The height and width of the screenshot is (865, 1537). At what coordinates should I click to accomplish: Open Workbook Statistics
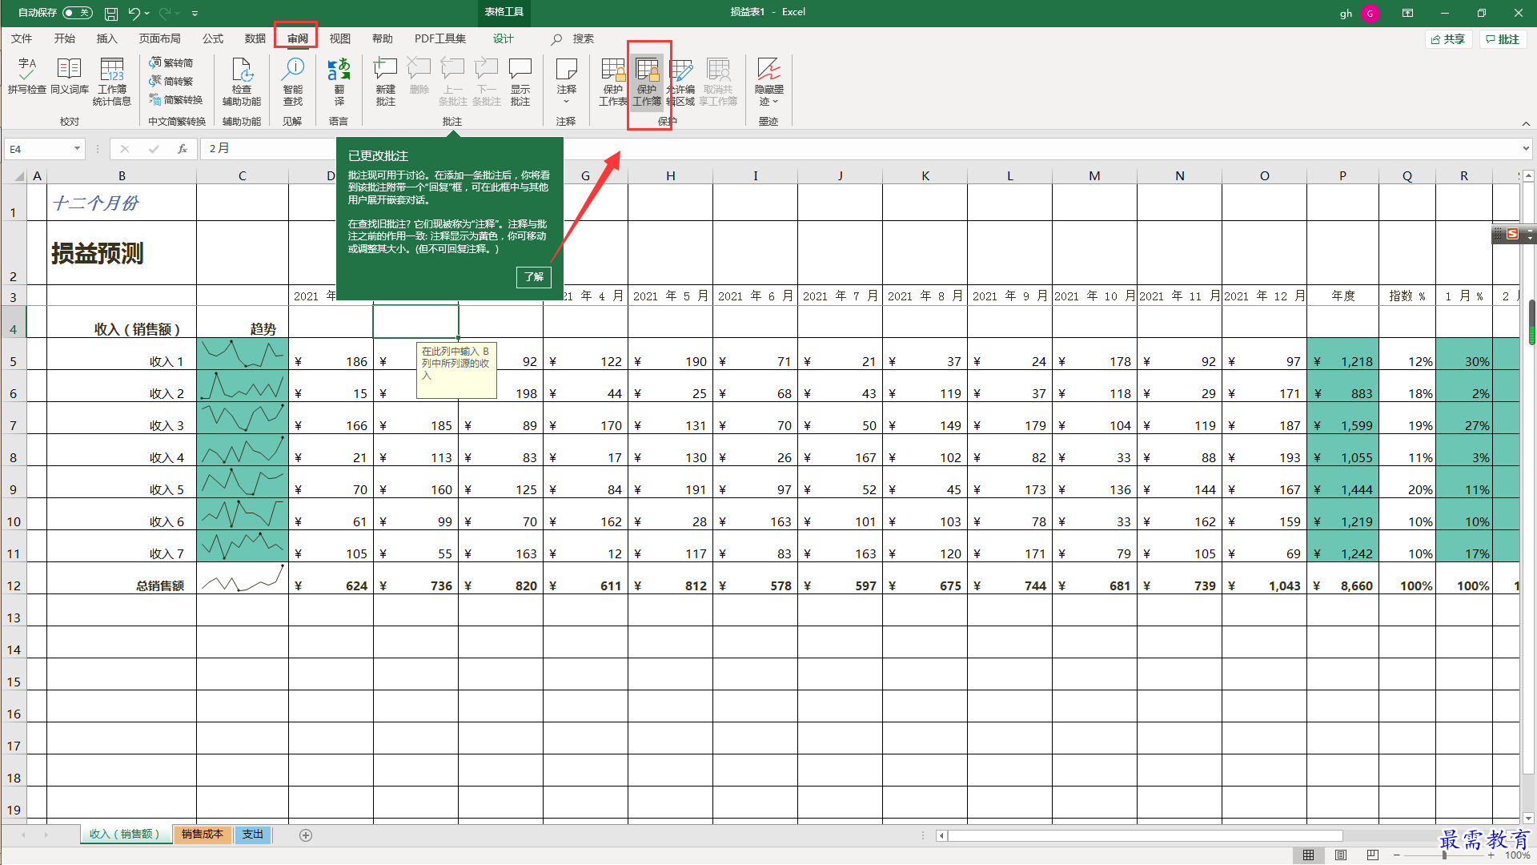point(112,82)
